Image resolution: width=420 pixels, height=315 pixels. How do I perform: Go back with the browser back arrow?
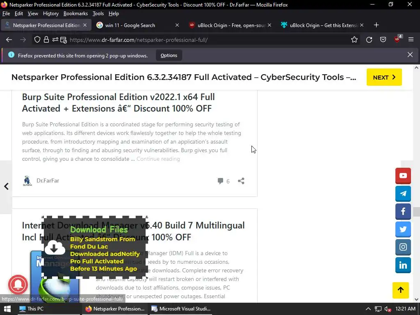9,40
